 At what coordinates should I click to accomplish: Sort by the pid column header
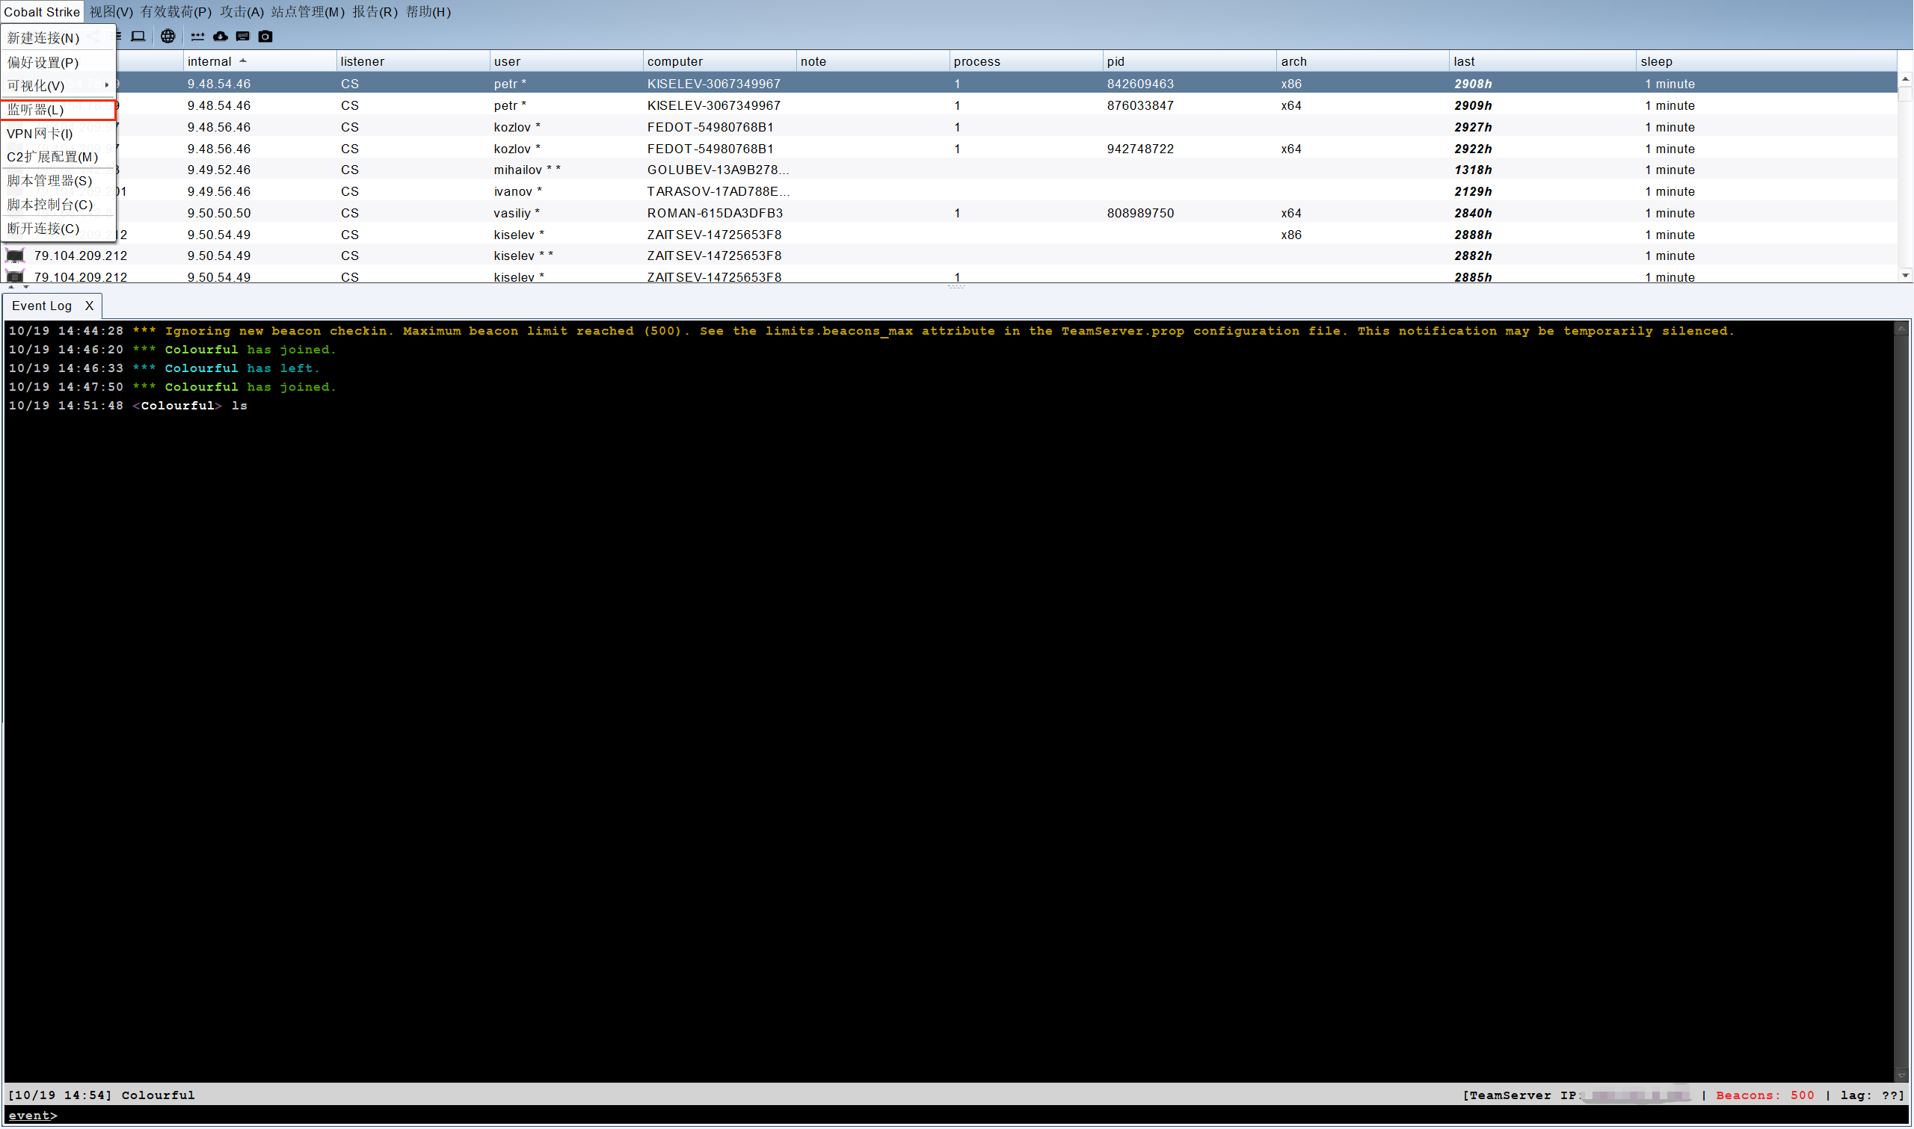coord(1190,61)
